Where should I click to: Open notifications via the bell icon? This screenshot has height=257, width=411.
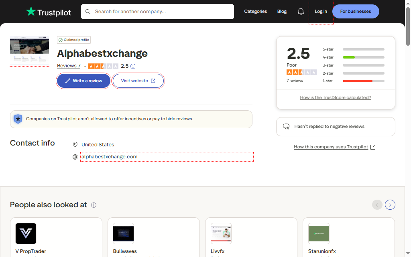coord(301,11)
